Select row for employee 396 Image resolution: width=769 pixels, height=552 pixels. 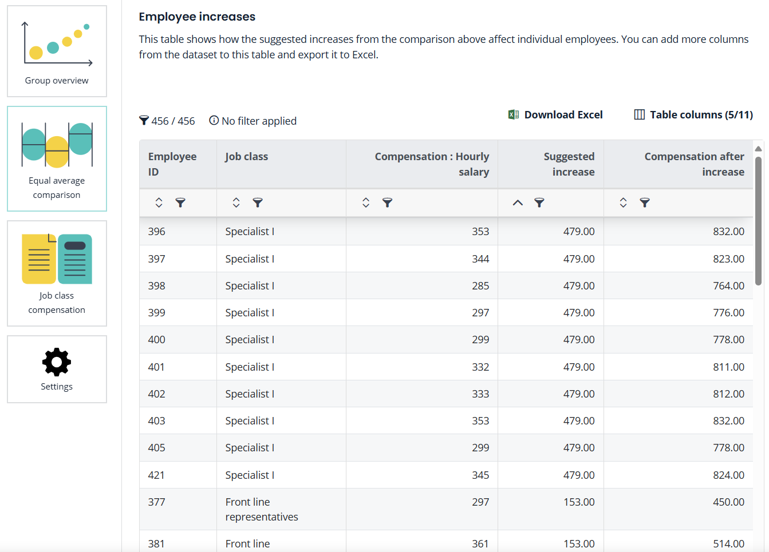coord(156,232)
